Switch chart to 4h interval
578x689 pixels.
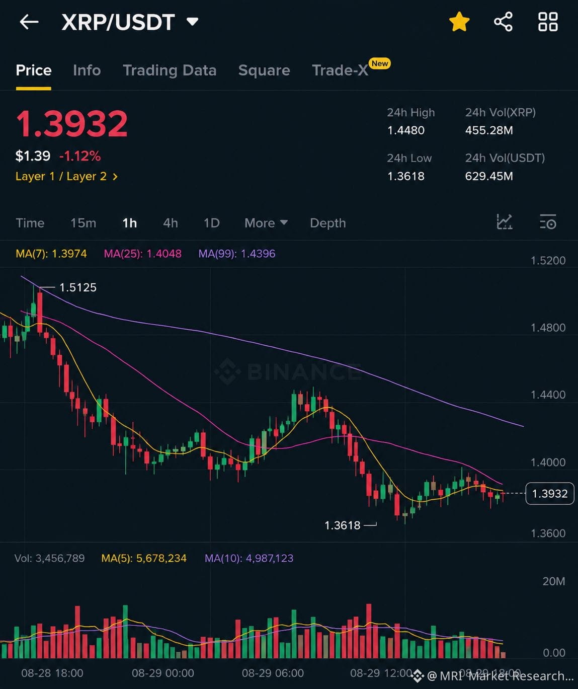point(171,223)
